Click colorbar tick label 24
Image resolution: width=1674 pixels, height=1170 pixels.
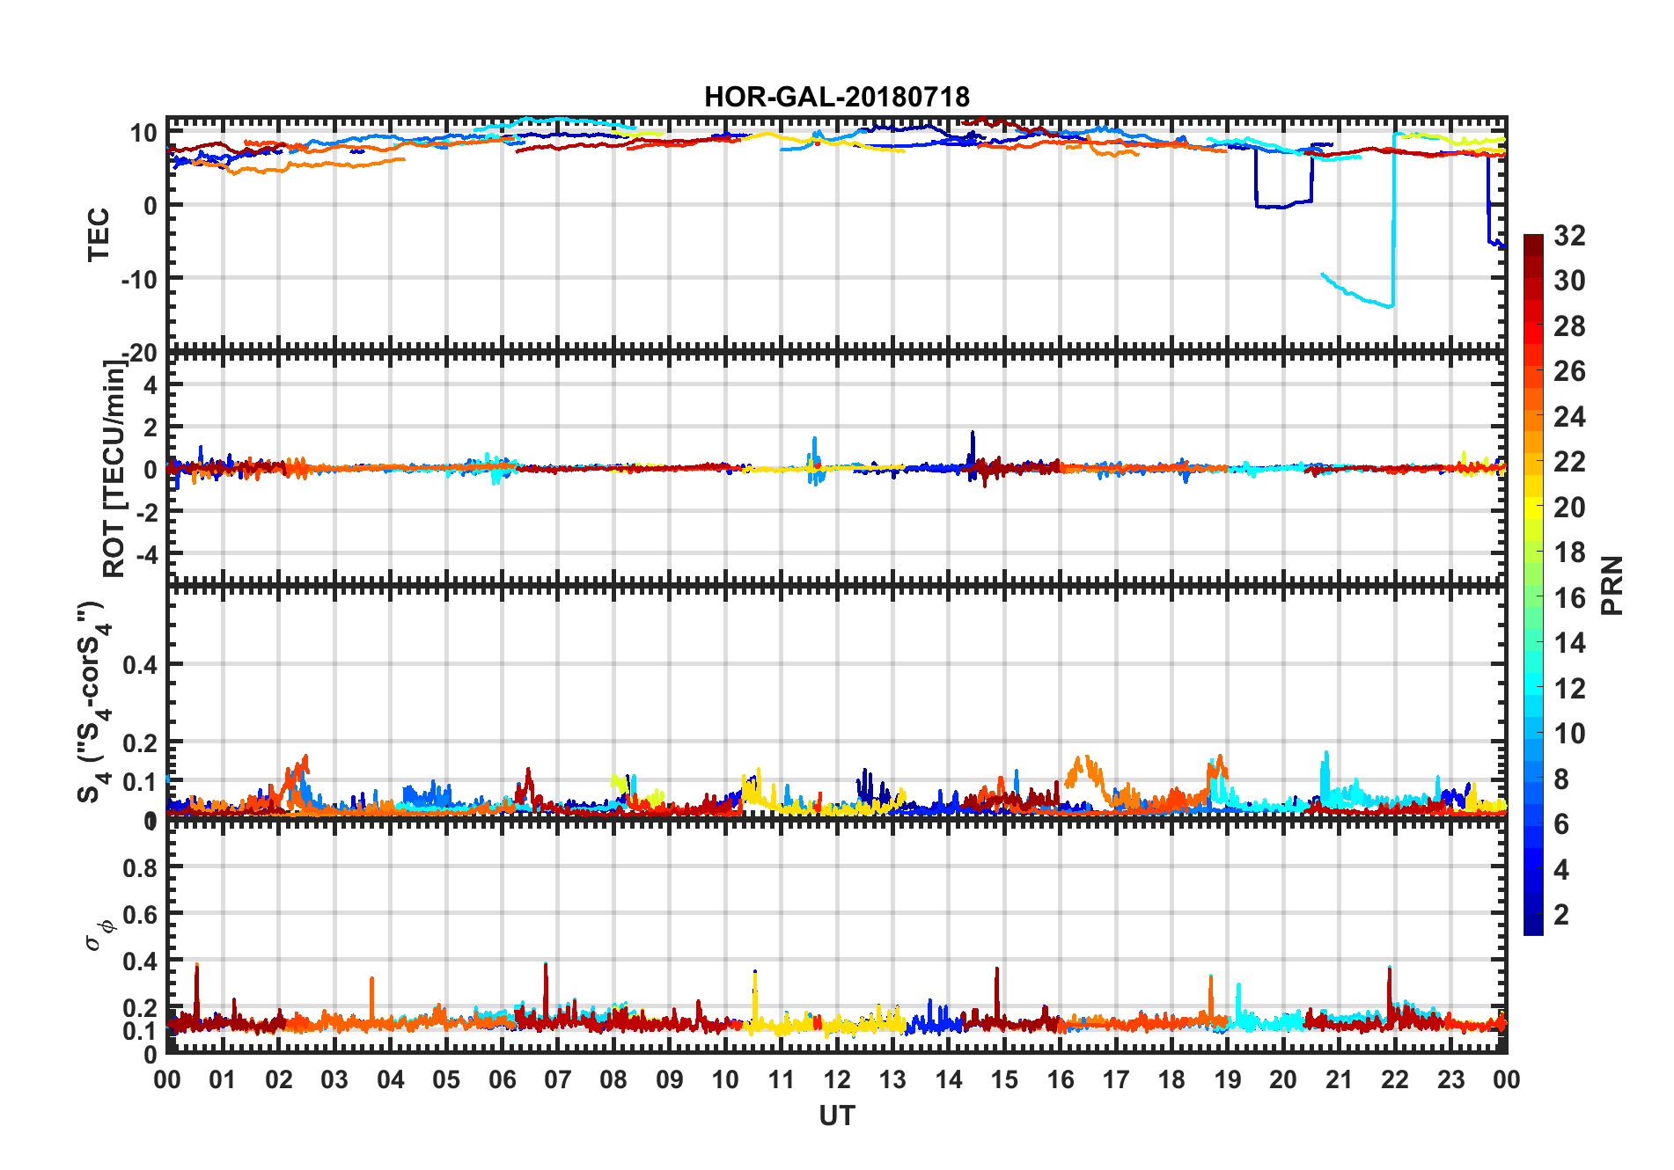[1569, 416]
